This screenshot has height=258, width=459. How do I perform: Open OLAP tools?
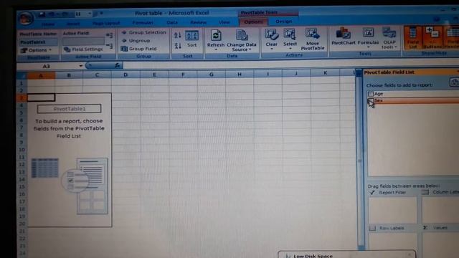click(389, 38)
